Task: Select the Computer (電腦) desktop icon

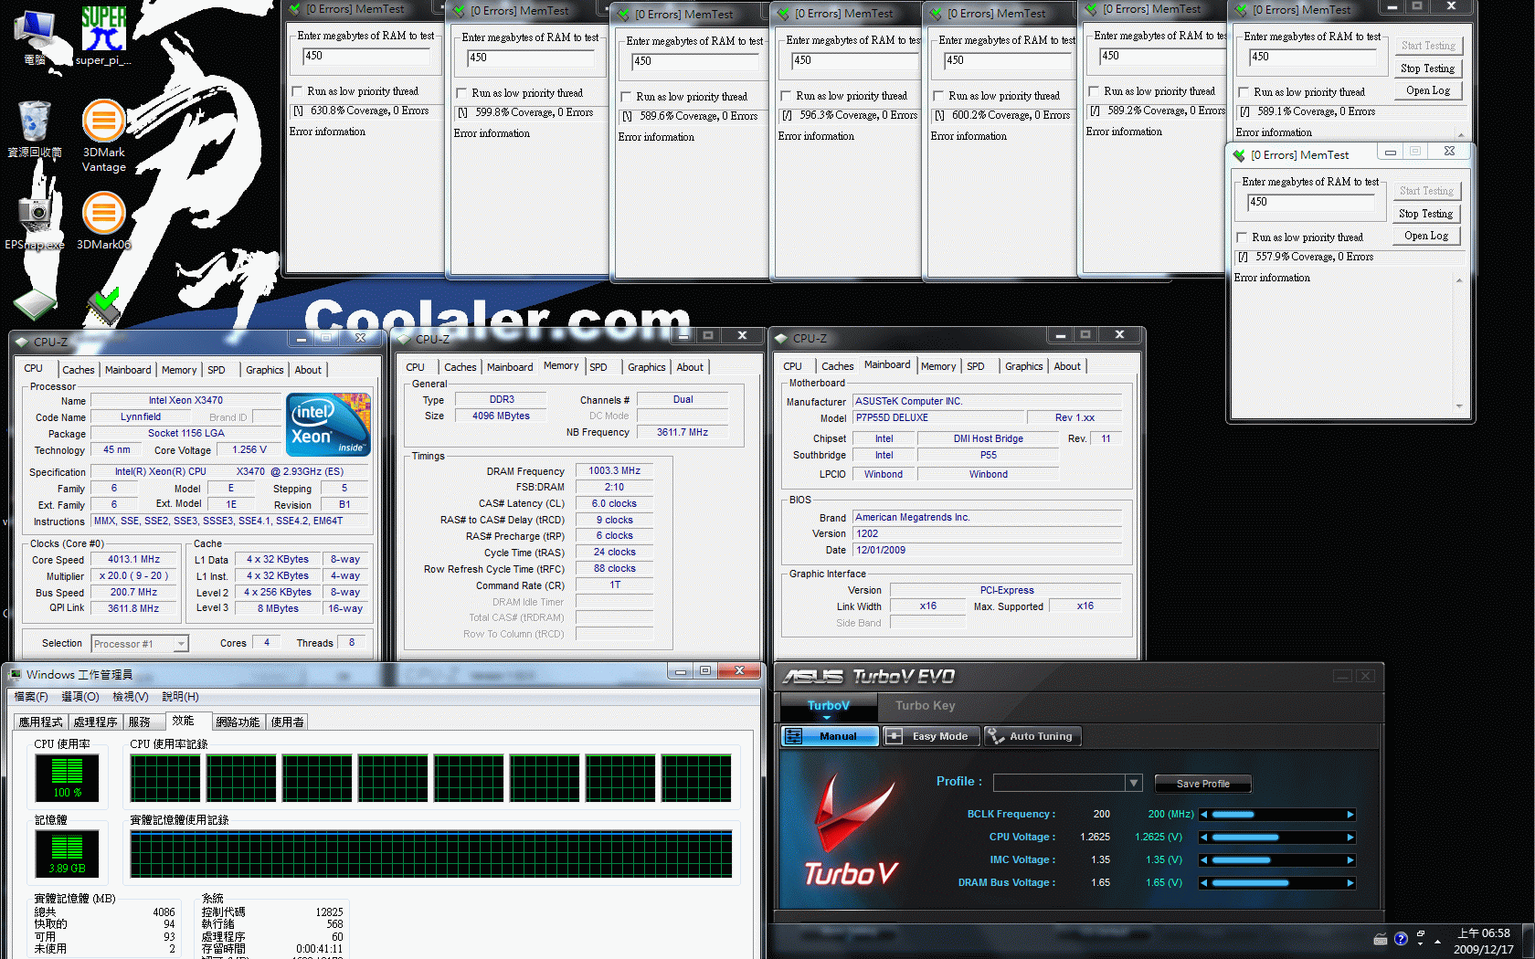Action: coord(35,37)
